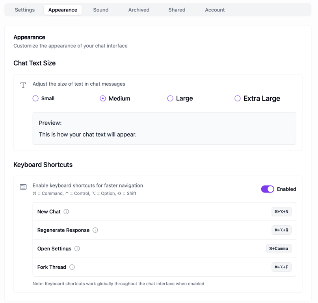Click the info icon next to Open Settings
The width and height of the screenshot is (318, 303).
point(77,249)
